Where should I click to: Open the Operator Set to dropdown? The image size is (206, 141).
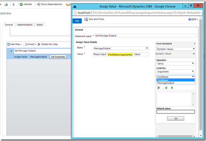tap(175, 63)
